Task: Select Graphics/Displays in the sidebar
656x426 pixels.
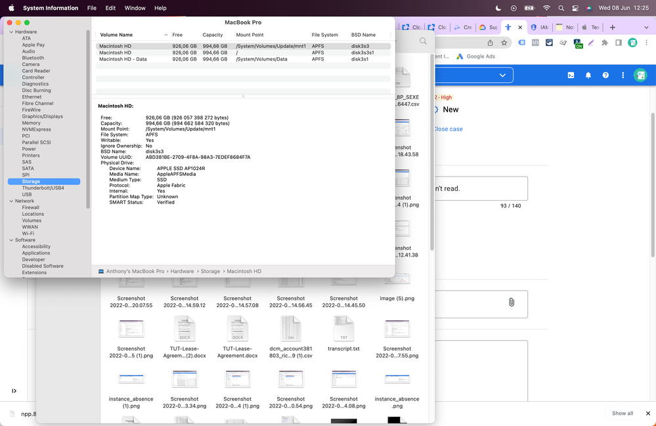Action: click(x=42, y=116)
